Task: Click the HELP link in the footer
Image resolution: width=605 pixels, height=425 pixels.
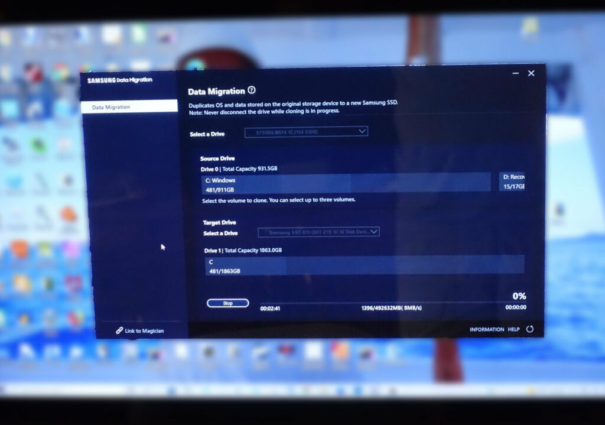Action: (513, 329)
